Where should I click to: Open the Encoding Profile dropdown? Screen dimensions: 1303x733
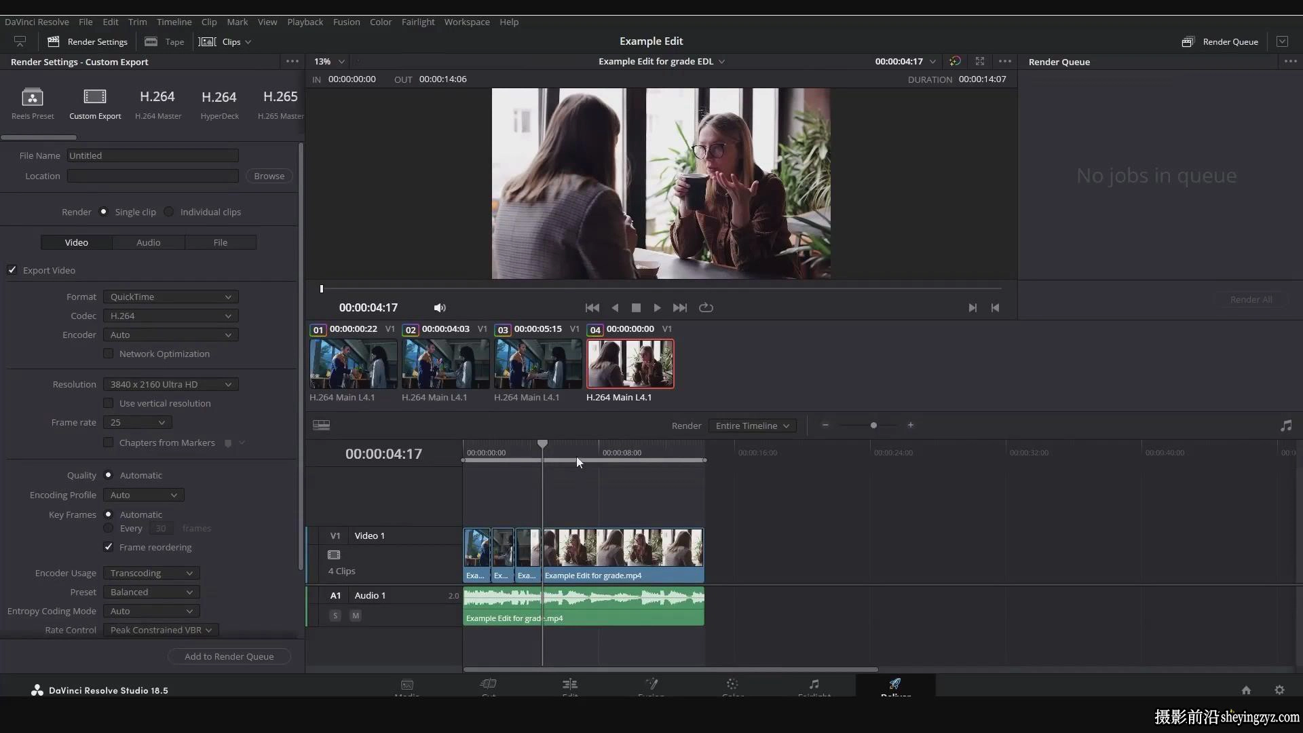(144, 495)
